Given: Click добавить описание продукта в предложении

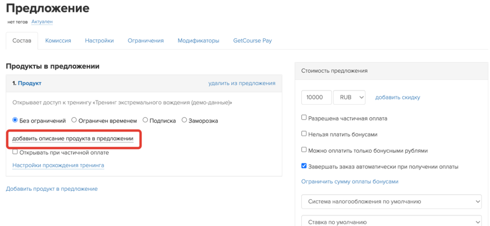Looking at the screenshot, I should [73, 138].
